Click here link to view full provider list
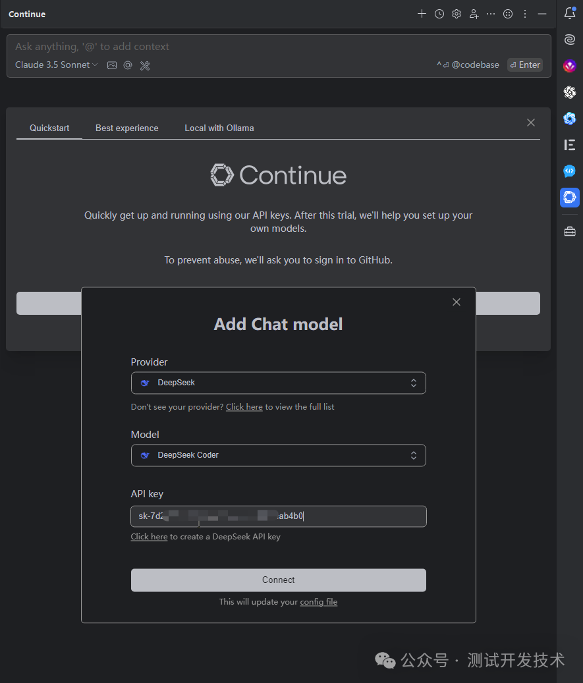Viewport: 583px width, 683px height. tap(244, 407)
